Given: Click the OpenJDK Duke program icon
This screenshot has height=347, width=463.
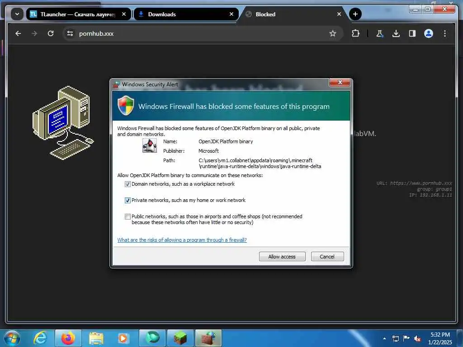Looking at the screenshot, I should (x=150, y=145).
